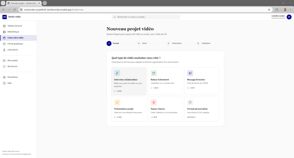Go back with browser arrow
Viewport: 294px width, 158px height.
click(3, 10)
